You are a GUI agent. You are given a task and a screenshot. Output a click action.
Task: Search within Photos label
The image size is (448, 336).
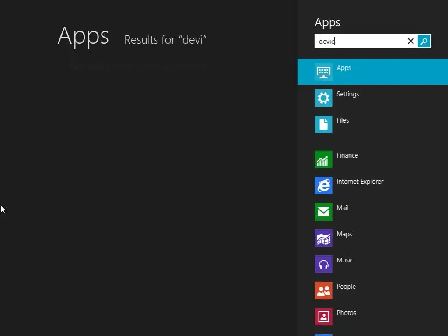[x=346, y=313]
